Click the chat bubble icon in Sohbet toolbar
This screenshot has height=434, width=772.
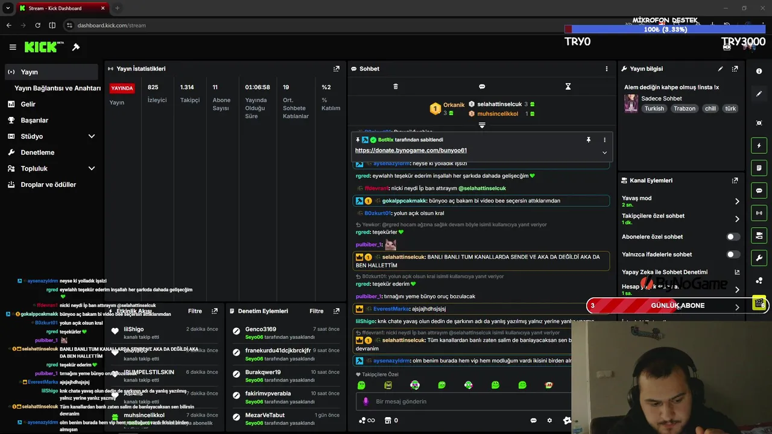[x=482, y=87]
